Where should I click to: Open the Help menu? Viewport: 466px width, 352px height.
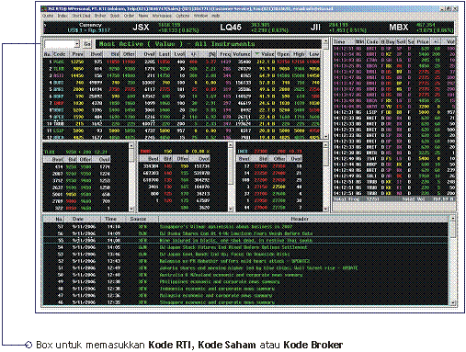coord(216,16)
